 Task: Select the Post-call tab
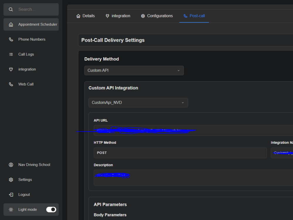tap(194, 16)
